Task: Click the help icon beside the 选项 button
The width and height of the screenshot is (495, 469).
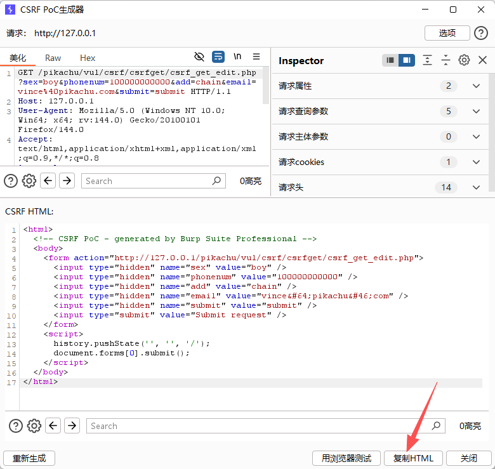Action: click(481, 33)
